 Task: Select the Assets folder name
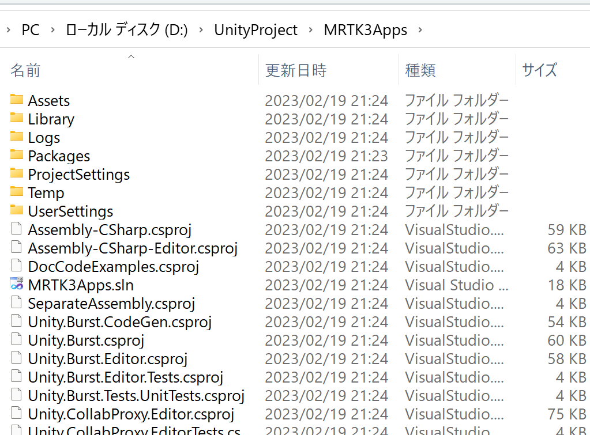pyautogui.click(x=49, y=101)
